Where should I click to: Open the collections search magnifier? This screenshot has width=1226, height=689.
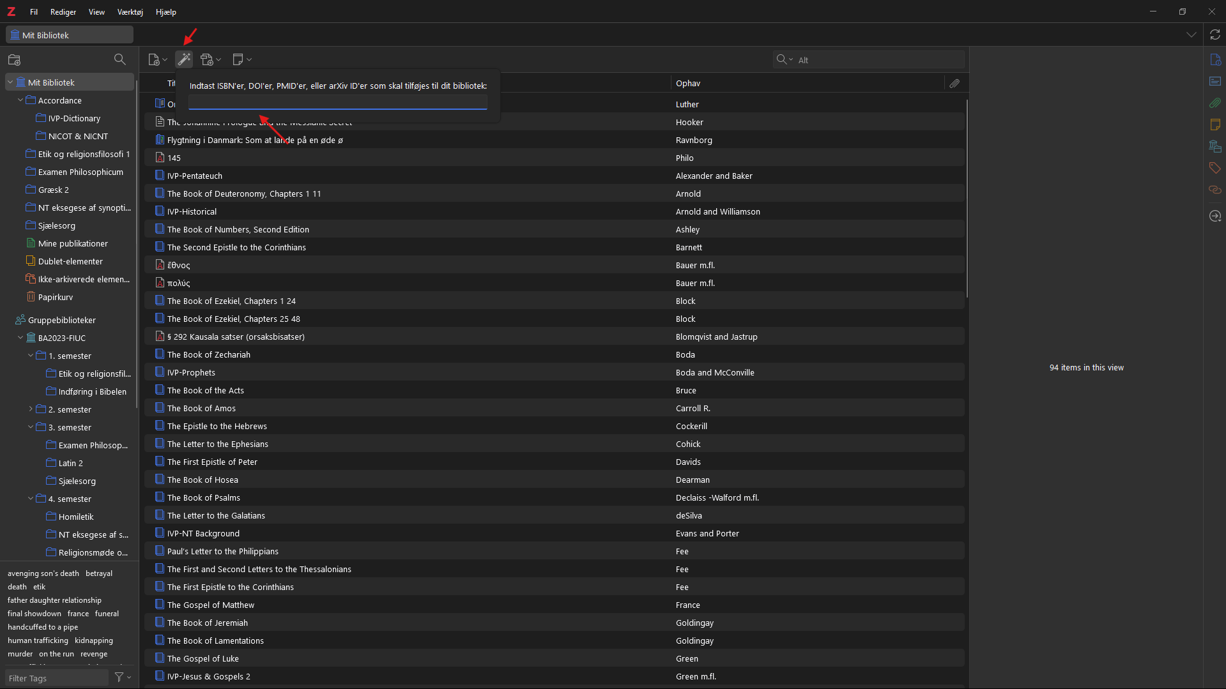click(x=119, y=59)
